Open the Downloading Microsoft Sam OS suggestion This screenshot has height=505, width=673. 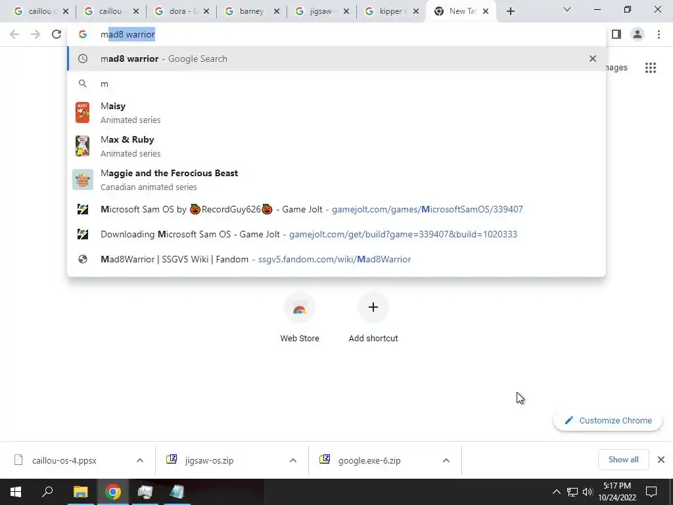(x=336, y=234)
